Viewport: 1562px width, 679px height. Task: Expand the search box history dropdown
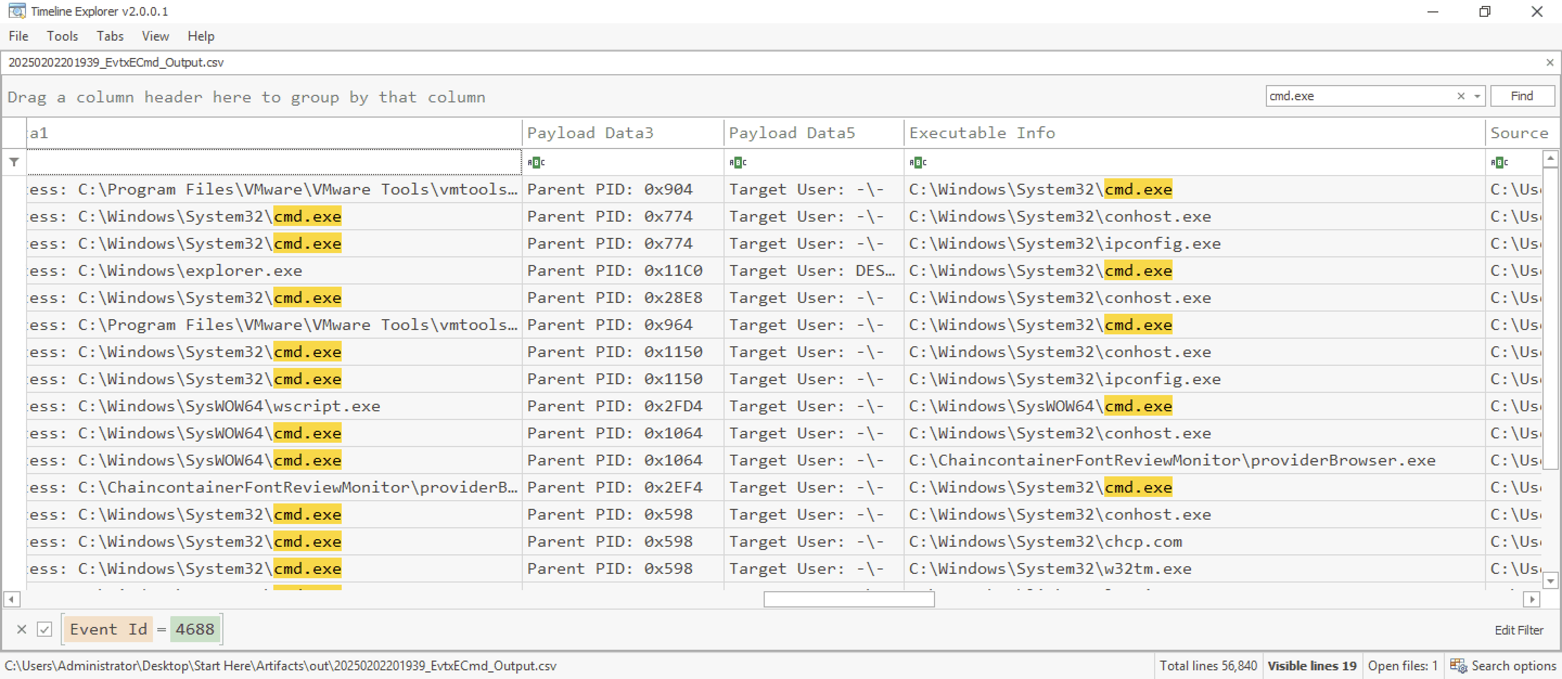point(1477,96)
